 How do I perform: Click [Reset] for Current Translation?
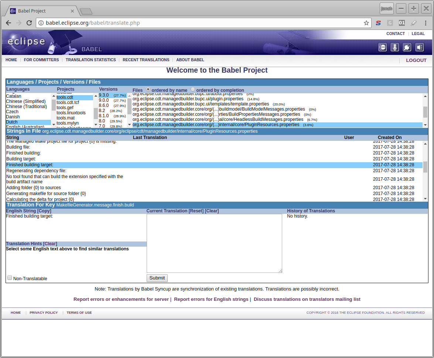point(196,211)
